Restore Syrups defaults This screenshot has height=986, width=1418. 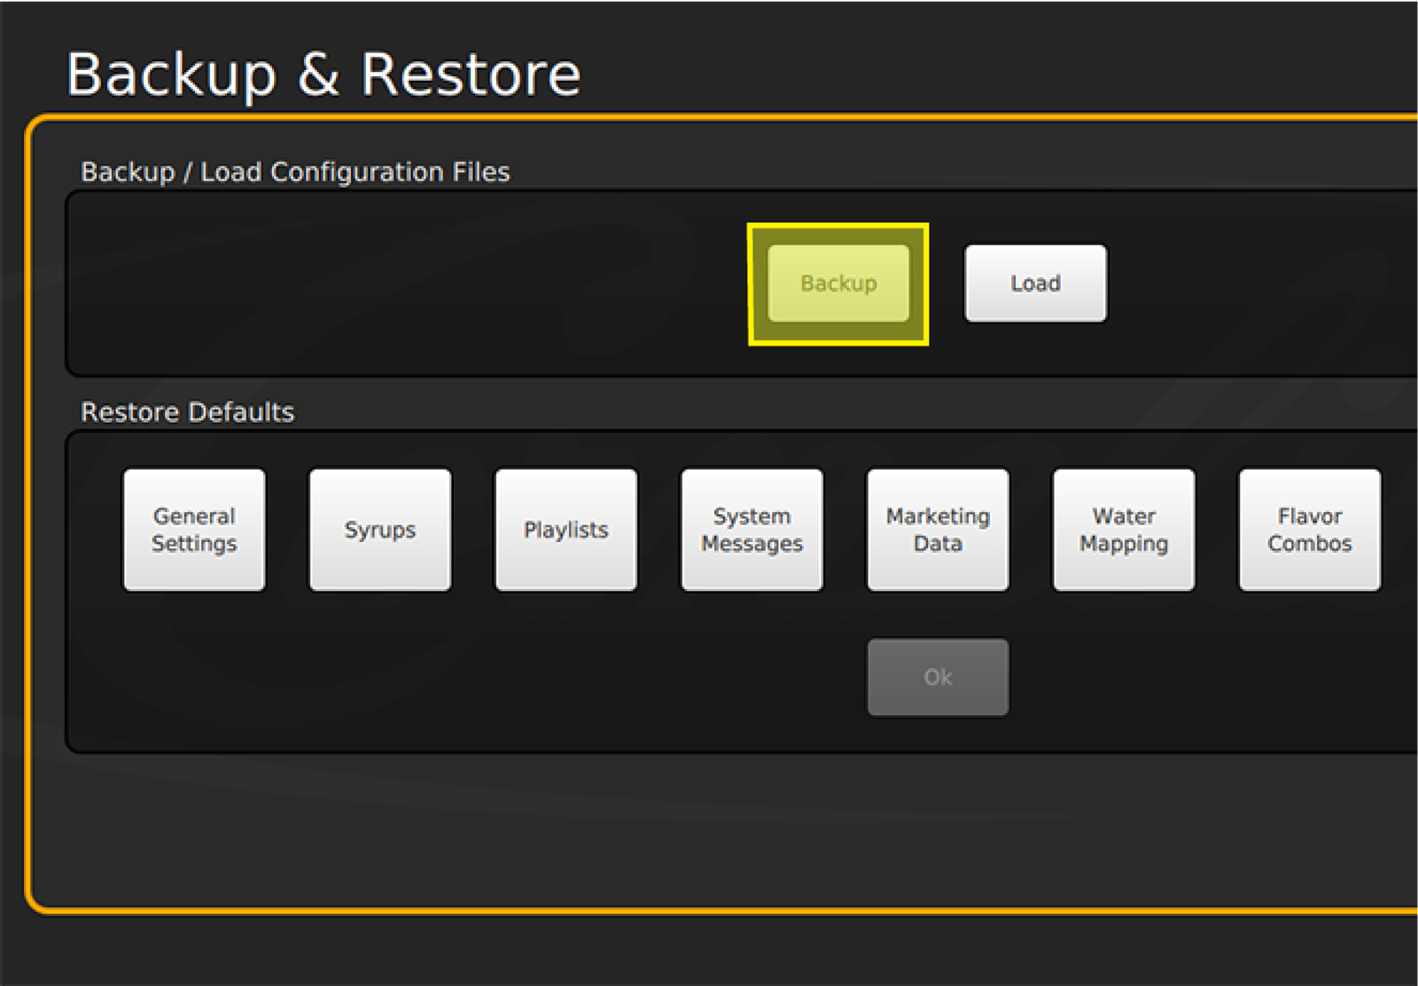(x=380, y=530)
